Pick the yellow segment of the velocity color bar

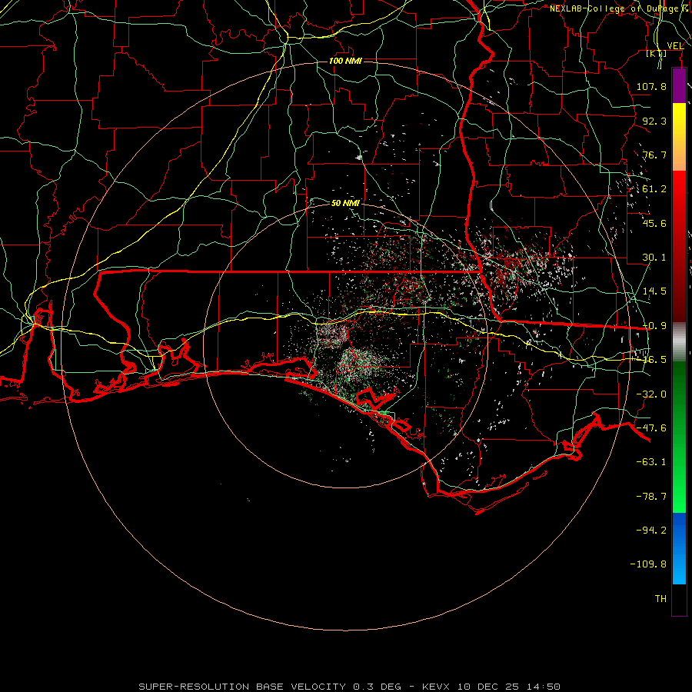point(679,119)
